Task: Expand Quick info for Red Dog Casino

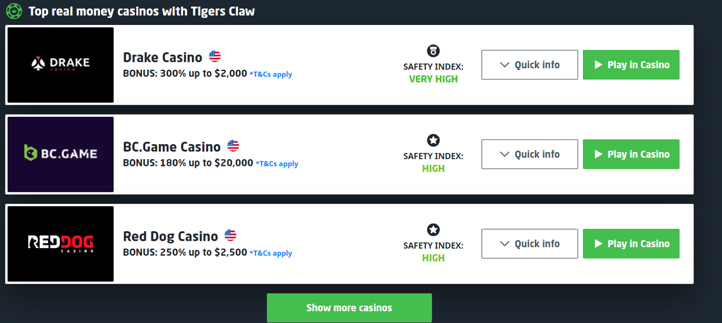Action: pyautogui.click(x=529, y=244)
